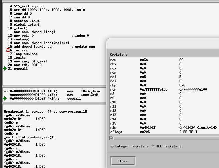Select the rdx register row
Image resolution: width=219 pixels, height=168 pixels.
(x=165, y=73)
